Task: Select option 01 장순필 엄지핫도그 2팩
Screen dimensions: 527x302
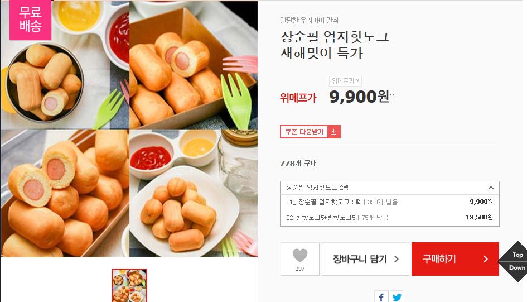Action: tap(390, 202)
